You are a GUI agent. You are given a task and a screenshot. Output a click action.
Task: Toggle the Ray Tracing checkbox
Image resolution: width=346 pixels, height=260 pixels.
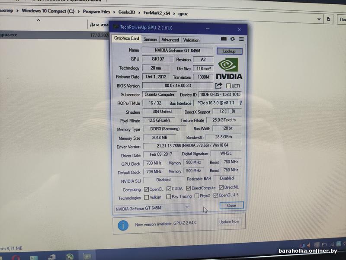point(168,197)
